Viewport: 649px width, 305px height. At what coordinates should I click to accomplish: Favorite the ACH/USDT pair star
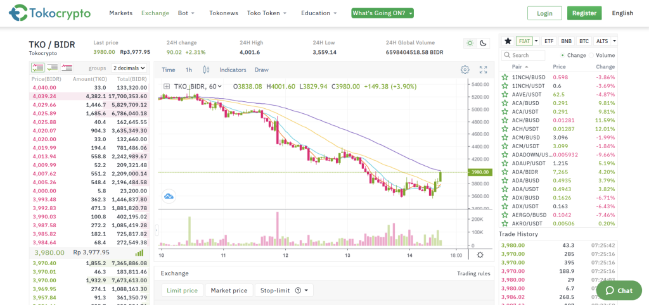(504, 129)
